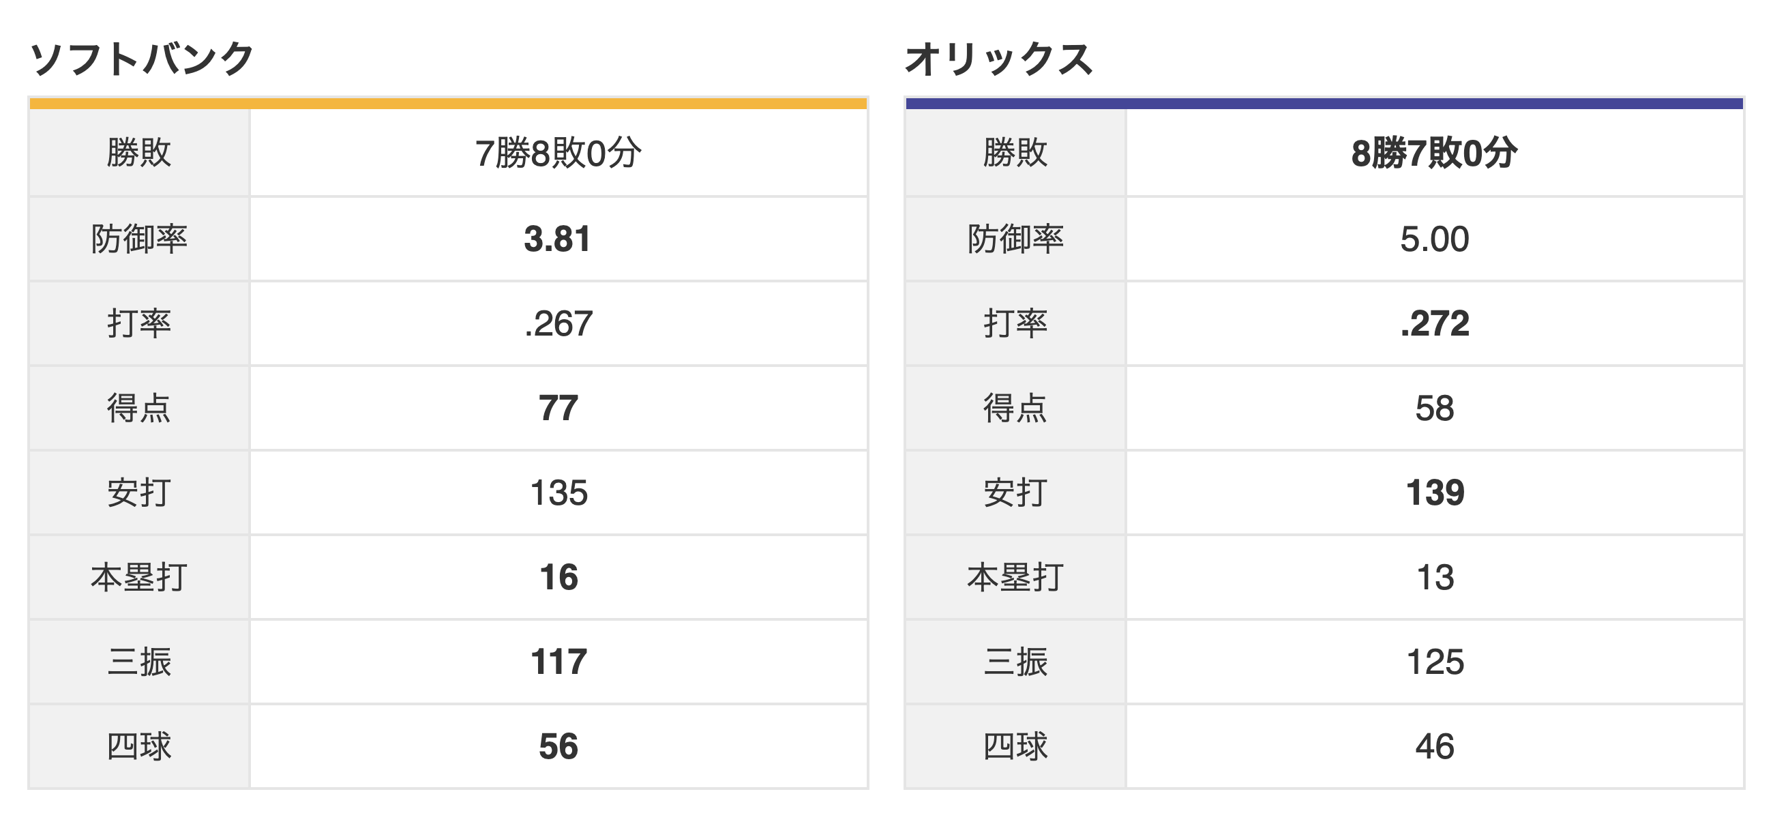Select SoftBank's 117 strikeouts cell
This screenshot has width=1773, height=839.
coord(558,662)
